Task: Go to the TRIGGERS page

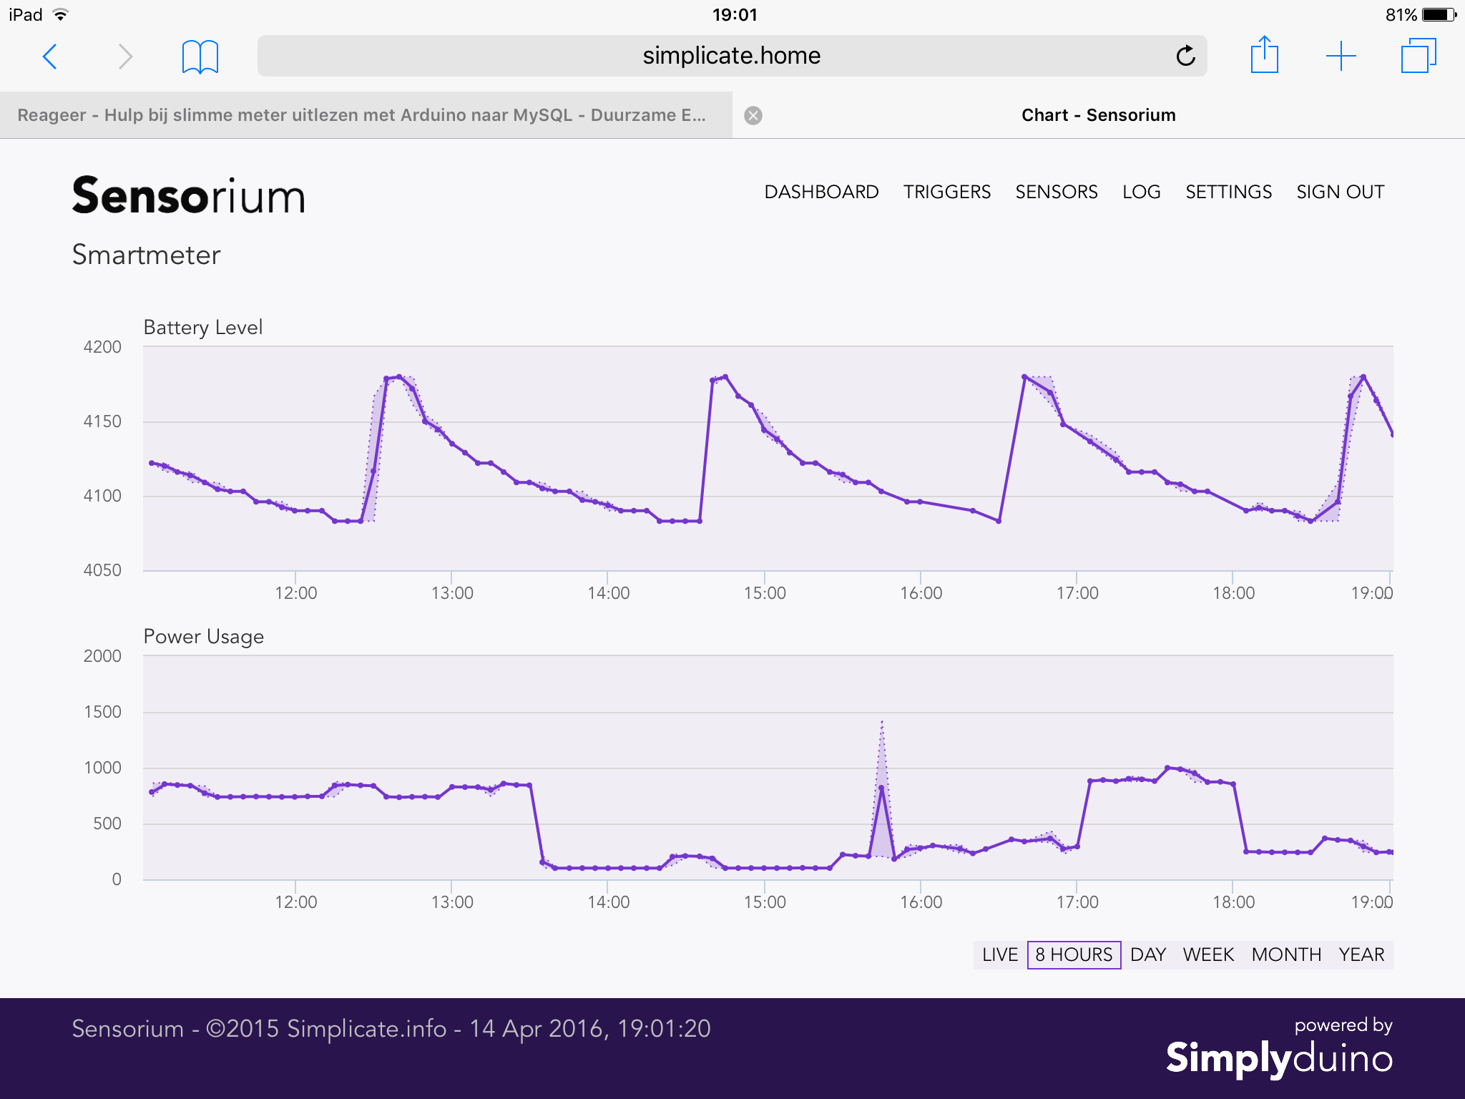Action: point(946,192)
